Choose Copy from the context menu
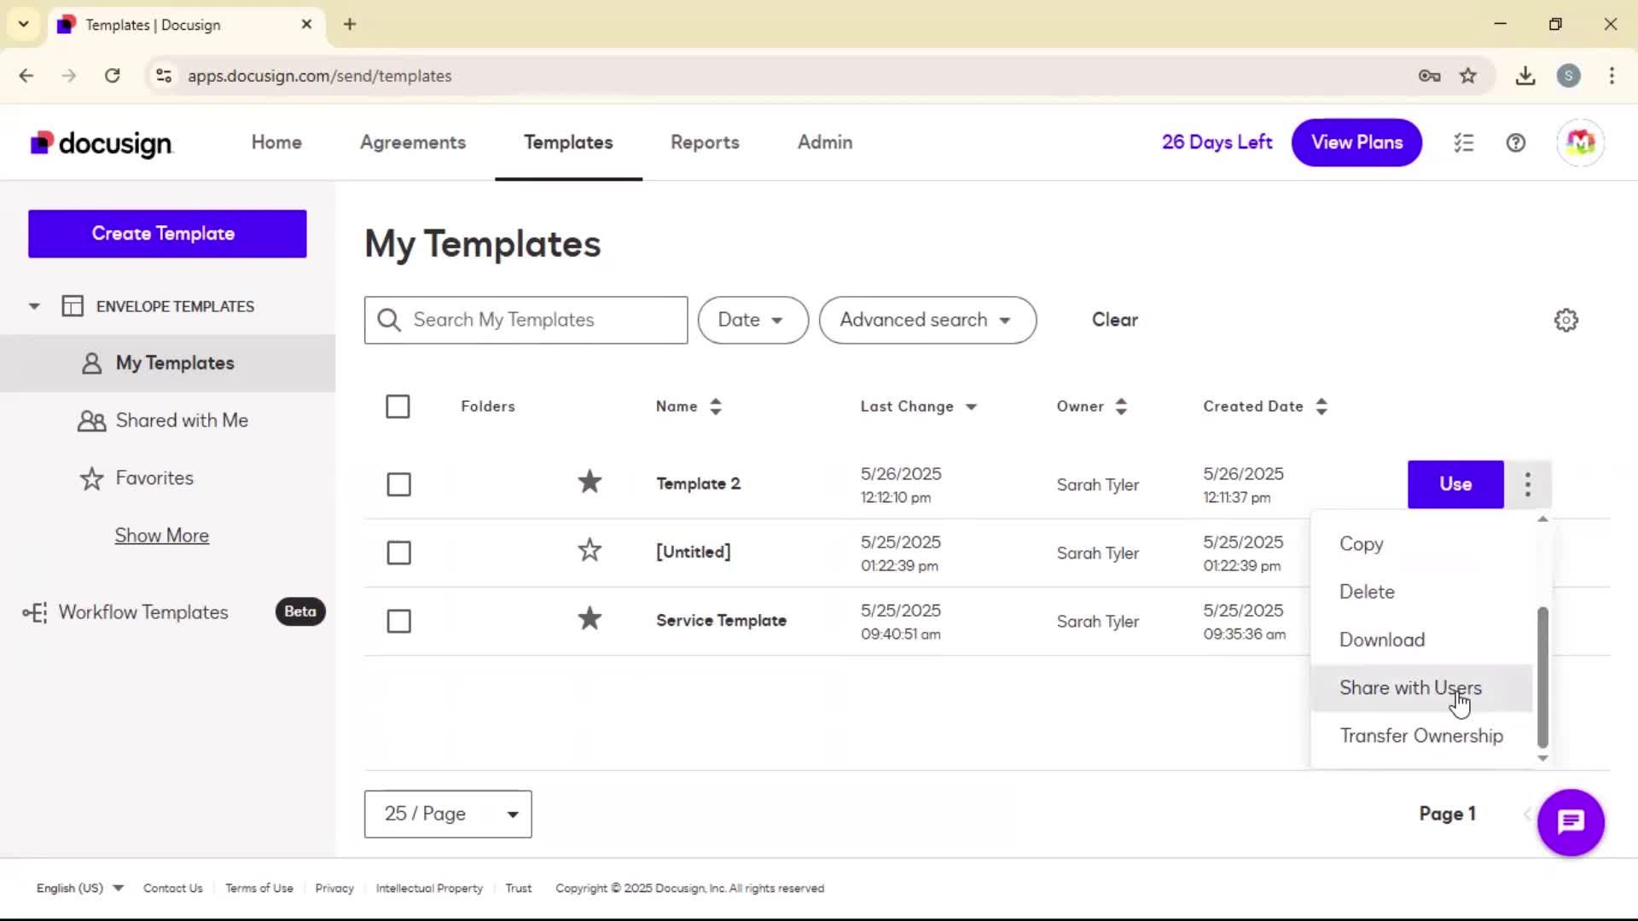Image resolution: width=1638 pixels, height=921 pixels. click(x=1422, y=544)
